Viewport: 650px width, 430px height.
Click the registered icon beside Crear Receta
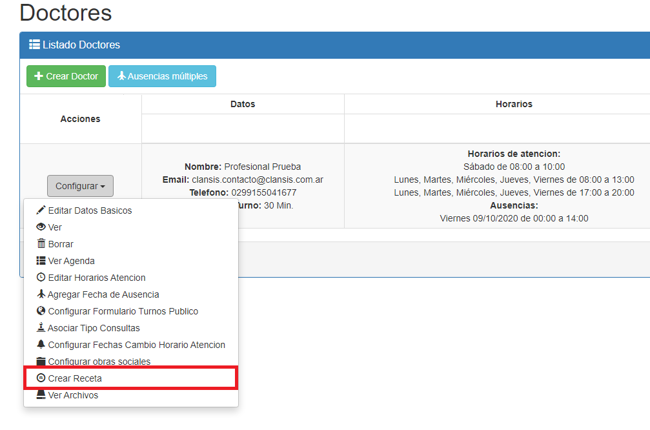pos(41,378)
